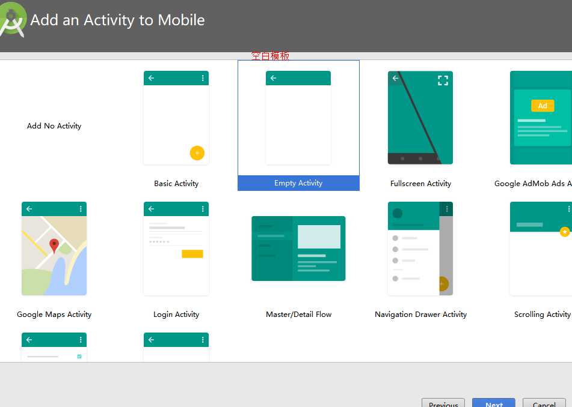Click the Next button

[494, 403]
